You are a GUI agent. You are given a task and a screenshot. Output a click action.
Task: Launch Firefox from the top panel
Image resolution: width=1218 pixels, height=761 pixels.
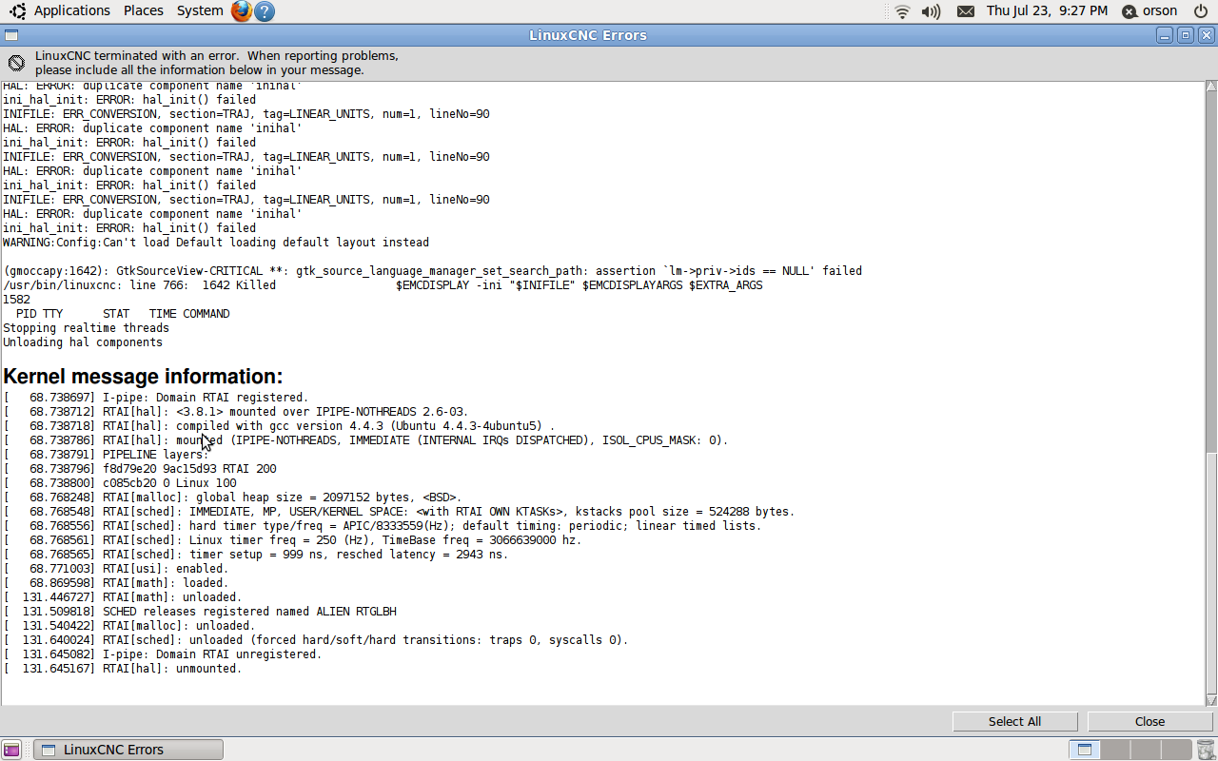point(242,11)
